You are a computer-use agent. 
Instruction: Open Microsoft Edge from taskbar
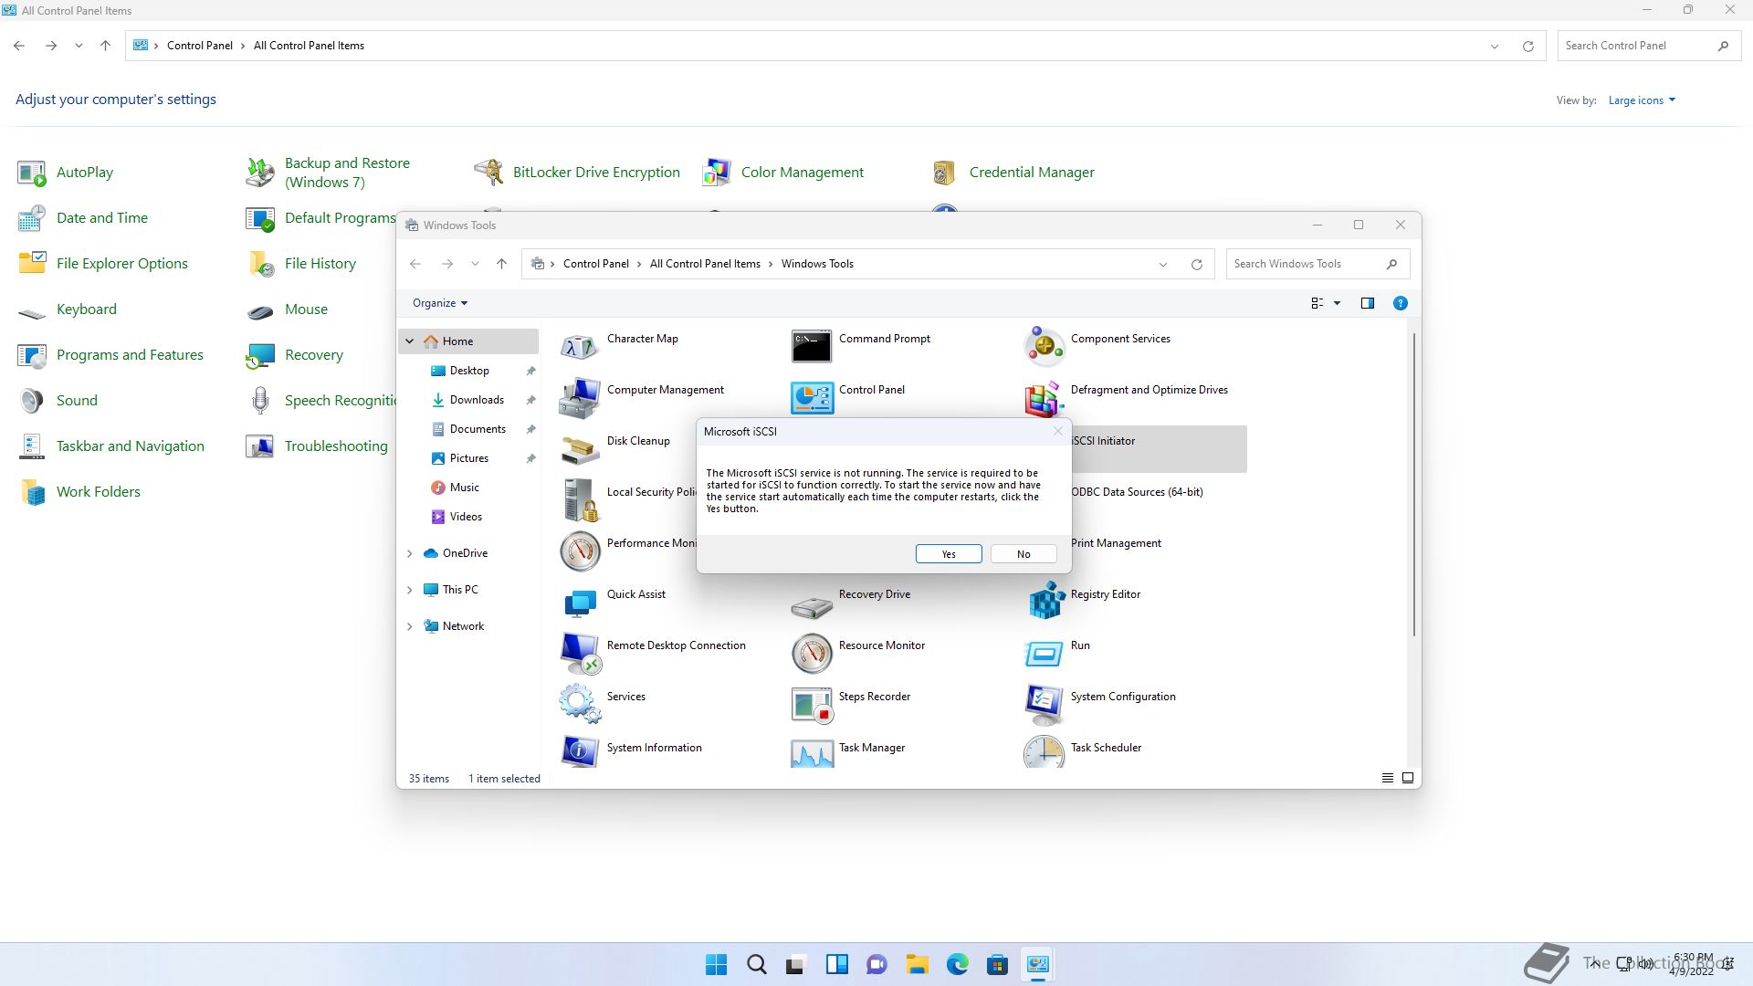pos(958,964)
